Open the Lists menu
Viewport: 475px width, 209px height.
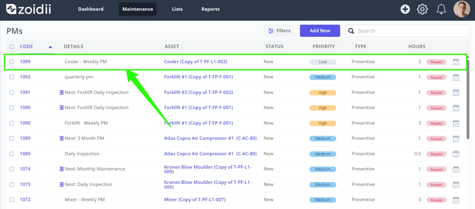(x=177, y=9)
